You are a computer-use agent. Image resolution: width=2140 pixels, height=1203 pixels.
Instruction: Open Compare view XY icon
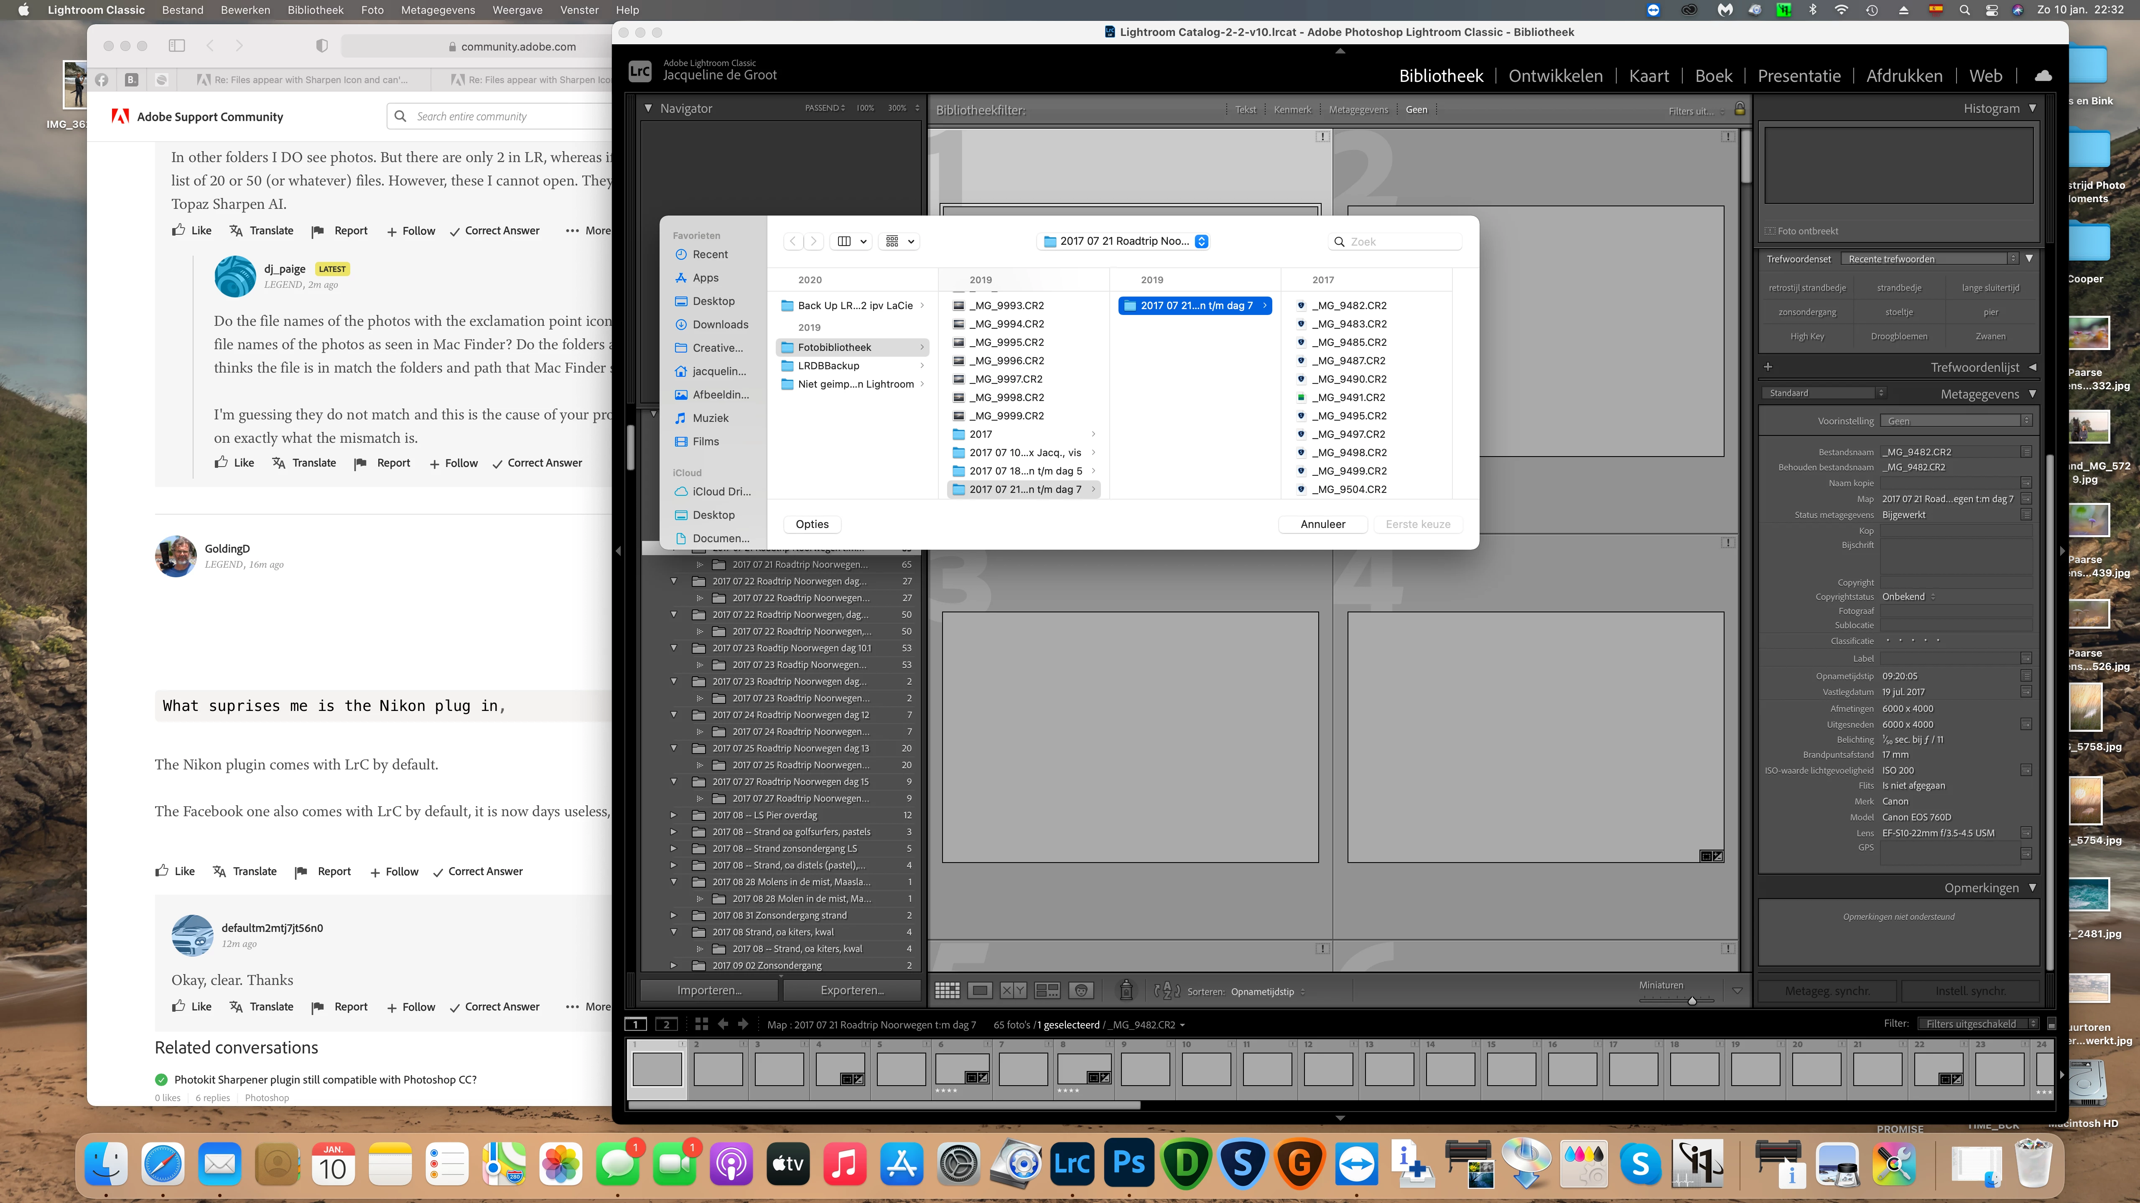[x=1013, y=990]
